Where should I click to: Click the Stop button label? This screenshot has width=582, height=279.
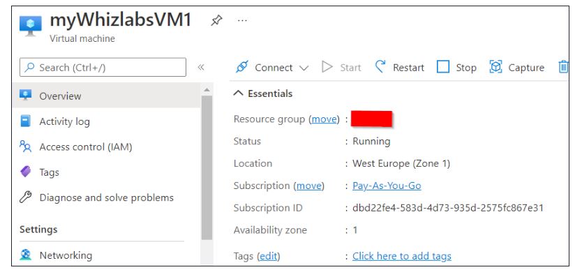tap(466, 68)
